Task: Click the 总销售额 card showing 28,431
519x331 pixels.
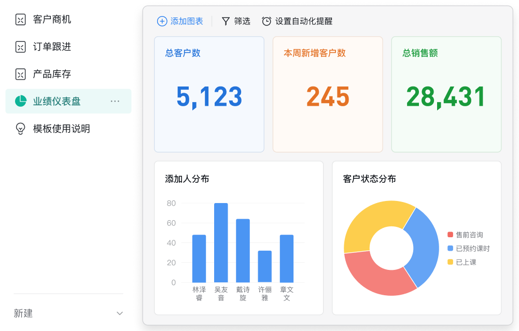Action: (x=446, y=94)
